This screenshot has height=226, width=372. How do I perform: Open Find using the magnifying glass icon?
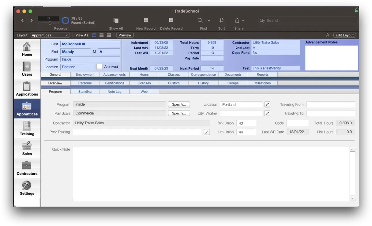click(200, 20)
